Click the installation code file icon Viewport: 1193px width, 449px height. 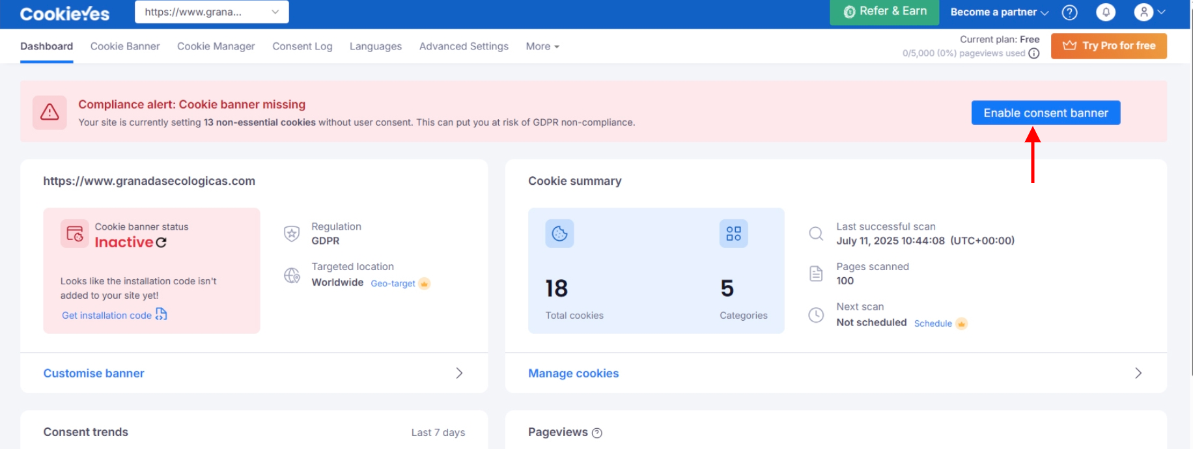click(161, 314)
